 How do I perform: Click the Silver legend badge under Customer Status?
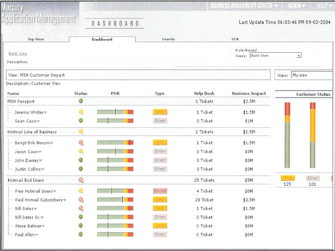(313, 178)
